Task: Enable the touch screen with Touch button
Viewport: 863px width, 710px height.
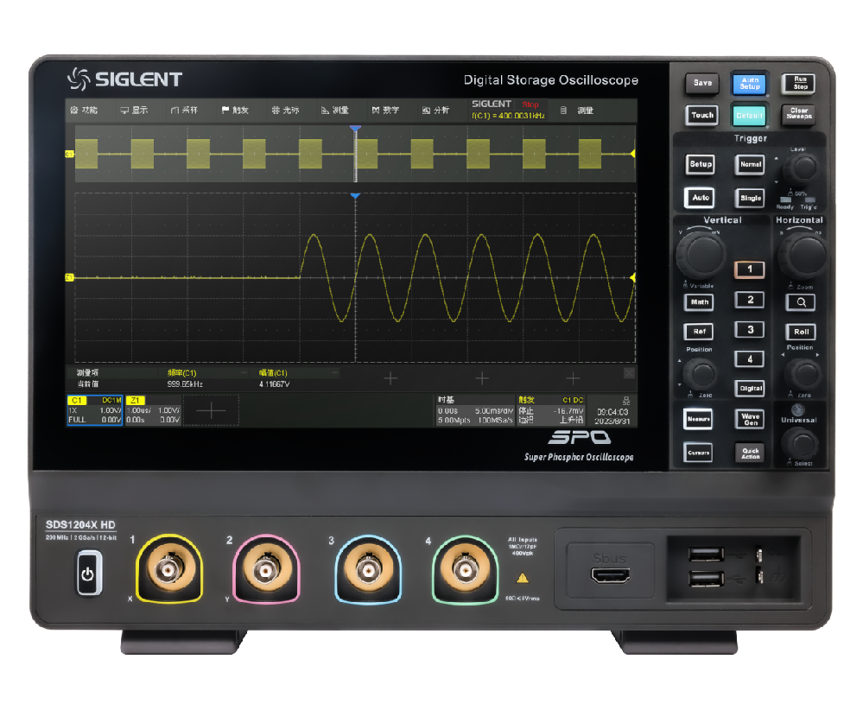Action: pos(701,115)
